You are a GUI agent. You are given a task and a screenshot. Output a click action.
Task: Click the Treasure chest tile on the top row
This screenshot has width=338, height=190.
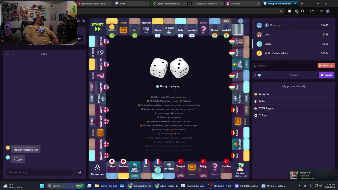pos(123,27)
